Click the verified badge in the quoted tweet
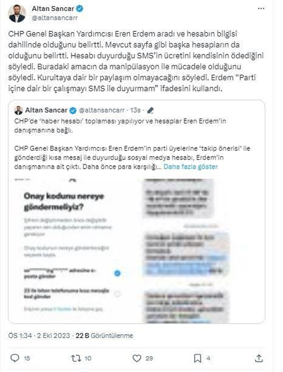The image size is (283, 372). pos(73,110)
